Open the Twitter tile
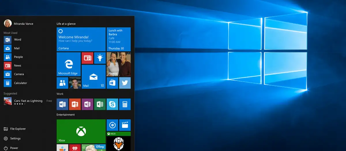The height and width of the screenshot is (151, 346). (125, 83)
